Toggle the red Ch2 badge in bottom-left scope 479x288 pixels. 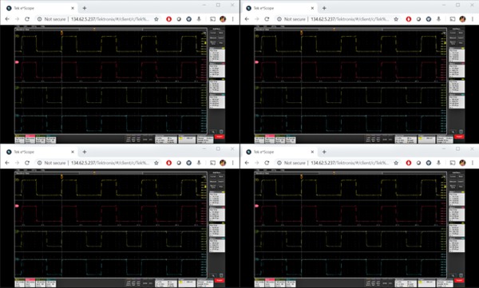[30, 283]
